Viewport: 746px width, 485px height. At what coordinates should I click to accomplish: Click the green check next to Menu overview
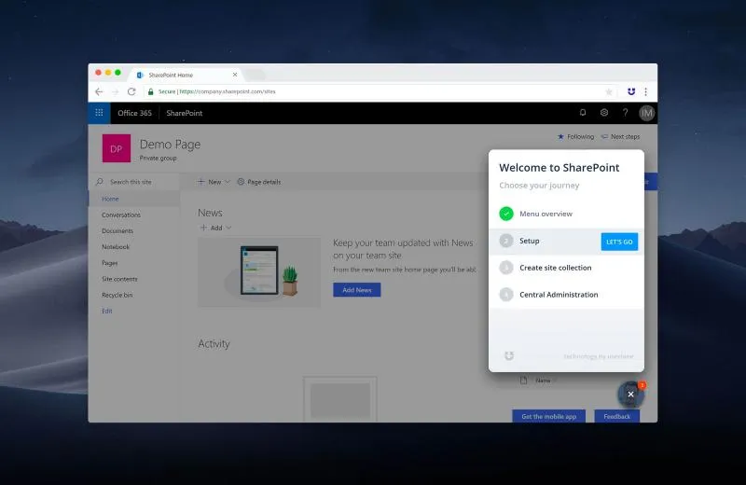pos(506,214)
